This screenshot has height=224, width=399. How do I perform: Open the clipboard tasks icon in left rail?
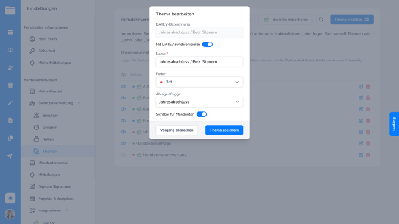point(10,85)
